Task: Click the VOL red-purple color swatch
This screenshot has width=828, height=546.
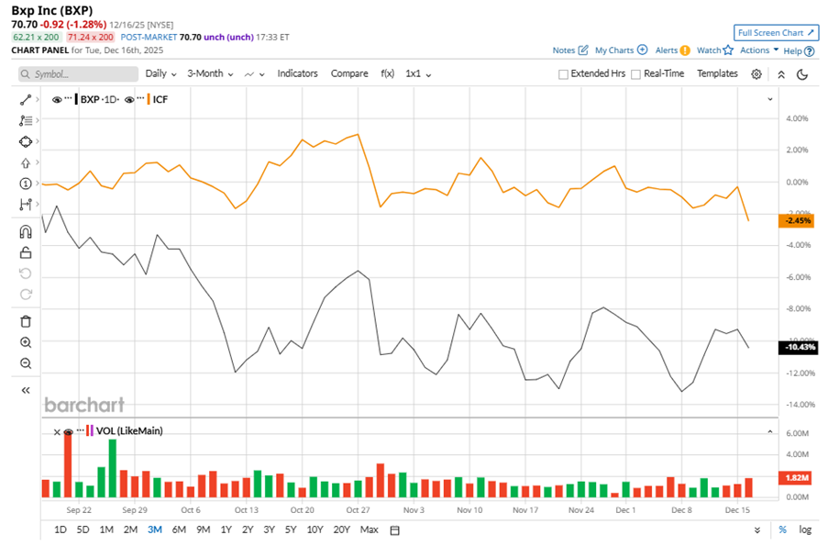Action: [90, 430]
